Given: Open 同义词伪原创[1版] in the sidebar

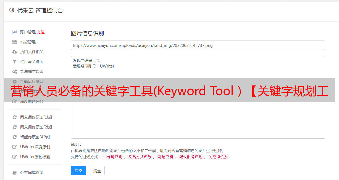Looking at the screenshot, I should pos(36,117).
